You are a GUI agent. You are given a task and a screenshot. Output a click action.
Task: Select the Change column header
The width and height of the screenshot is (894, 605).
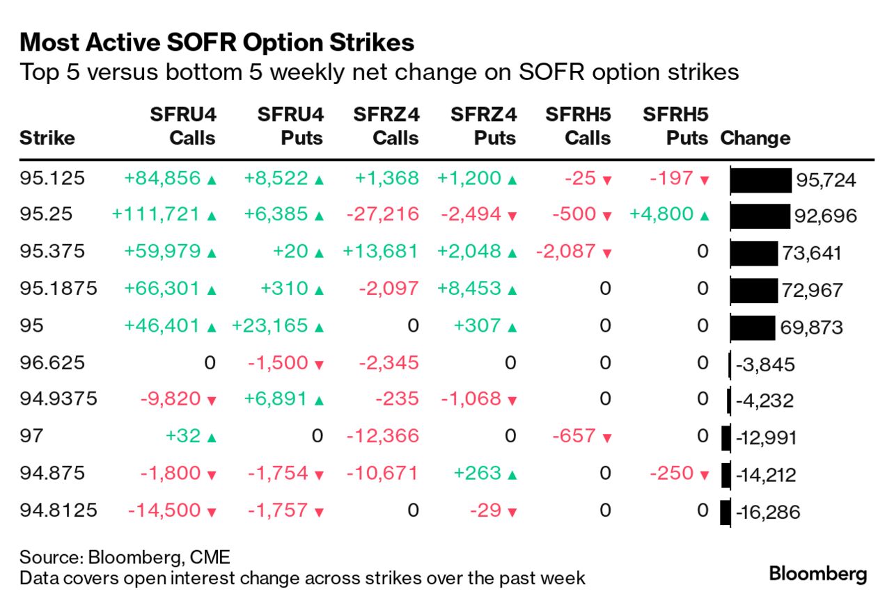755,138
